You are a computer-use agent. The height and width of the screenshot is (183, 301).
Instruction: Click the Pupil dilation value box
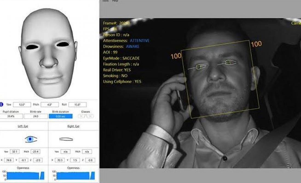pyautogui.click(x=11, y=116)
